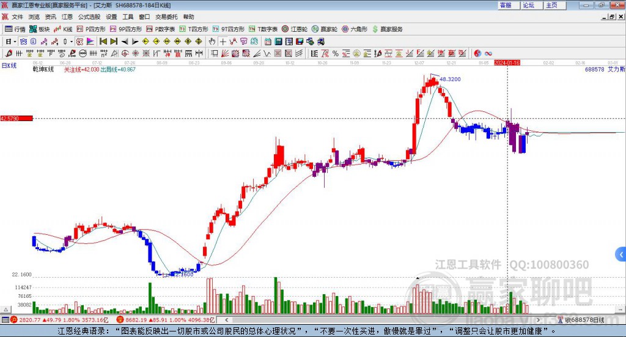Open the 文件 menu
The image size is (626, 337).
(x=18, y=17)
